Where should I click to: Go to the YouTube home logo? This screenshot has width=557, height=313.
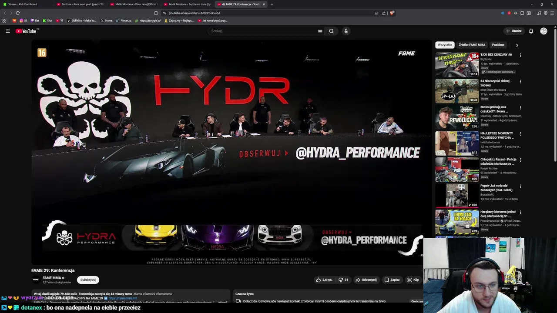(x=27, y=31)
